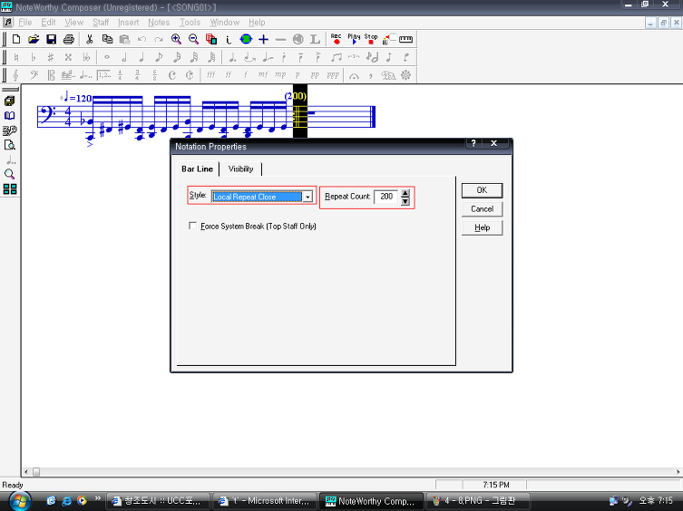
Task: Select the natural accidental tool
Action: point(16,57)
